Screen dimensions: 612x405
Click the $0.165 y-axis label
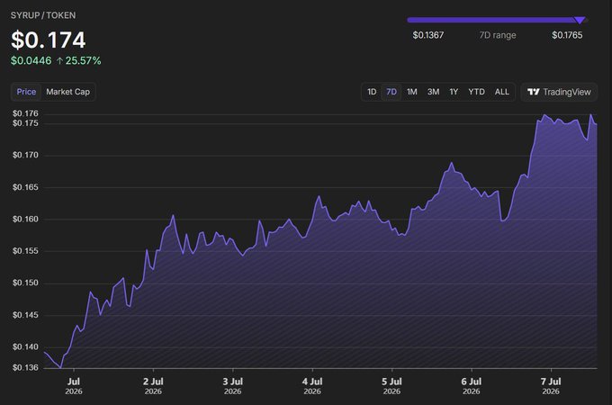(x=25, y=187)
